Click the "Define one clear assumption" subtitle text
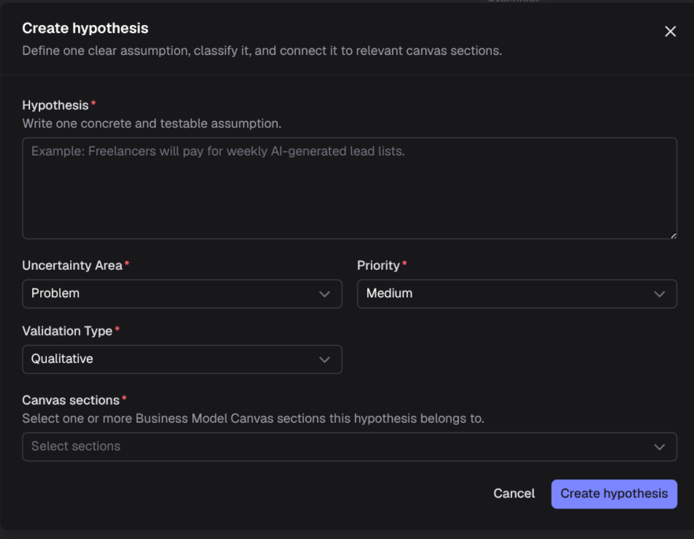 tap(262, 51)
